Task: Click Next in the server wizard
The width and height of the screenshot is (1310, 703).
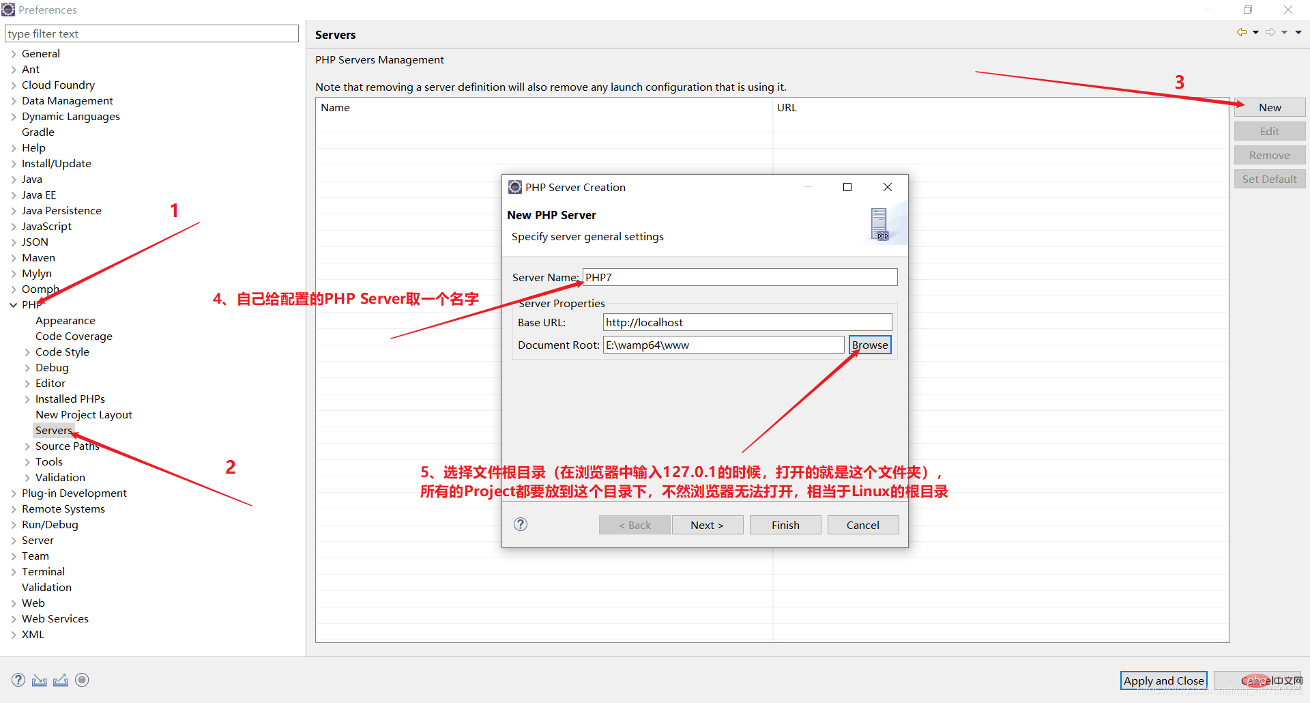Action: (x=707, y=525)
